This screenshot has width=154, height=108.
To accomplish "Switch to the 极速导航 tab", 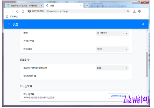I will (24, 5).
